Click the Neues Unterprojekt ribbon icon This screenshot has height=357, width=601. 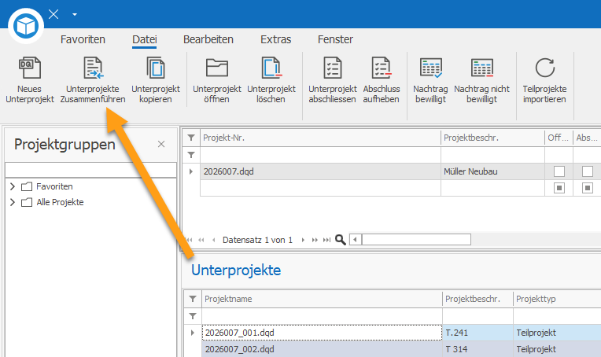(x=30, y=68)
